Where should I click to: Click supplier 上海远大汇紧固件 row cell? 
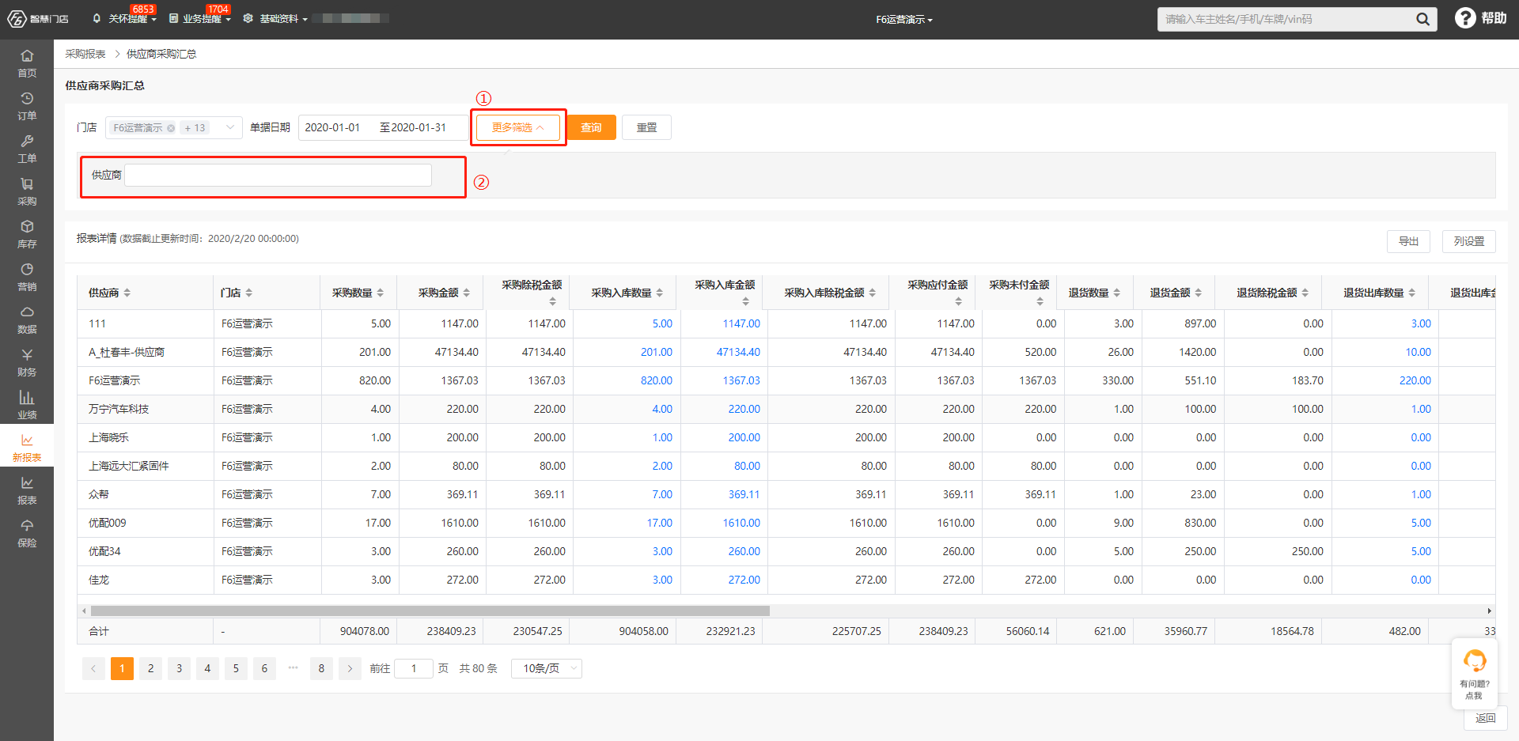pyautogui.click(x=129, y=466)
